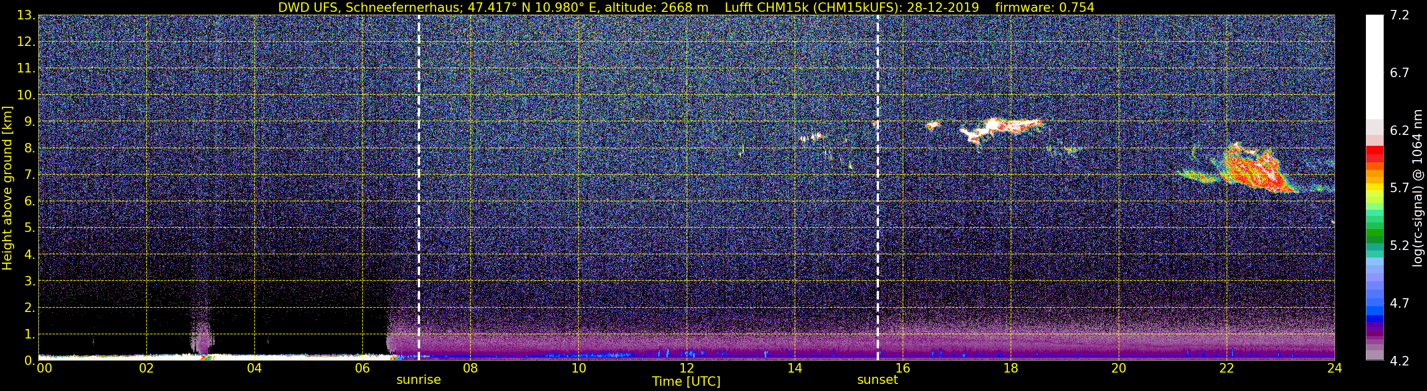Click the height axis tick label 10
Viewport: 1427px width, 391px height.
(x=26, y=95)
